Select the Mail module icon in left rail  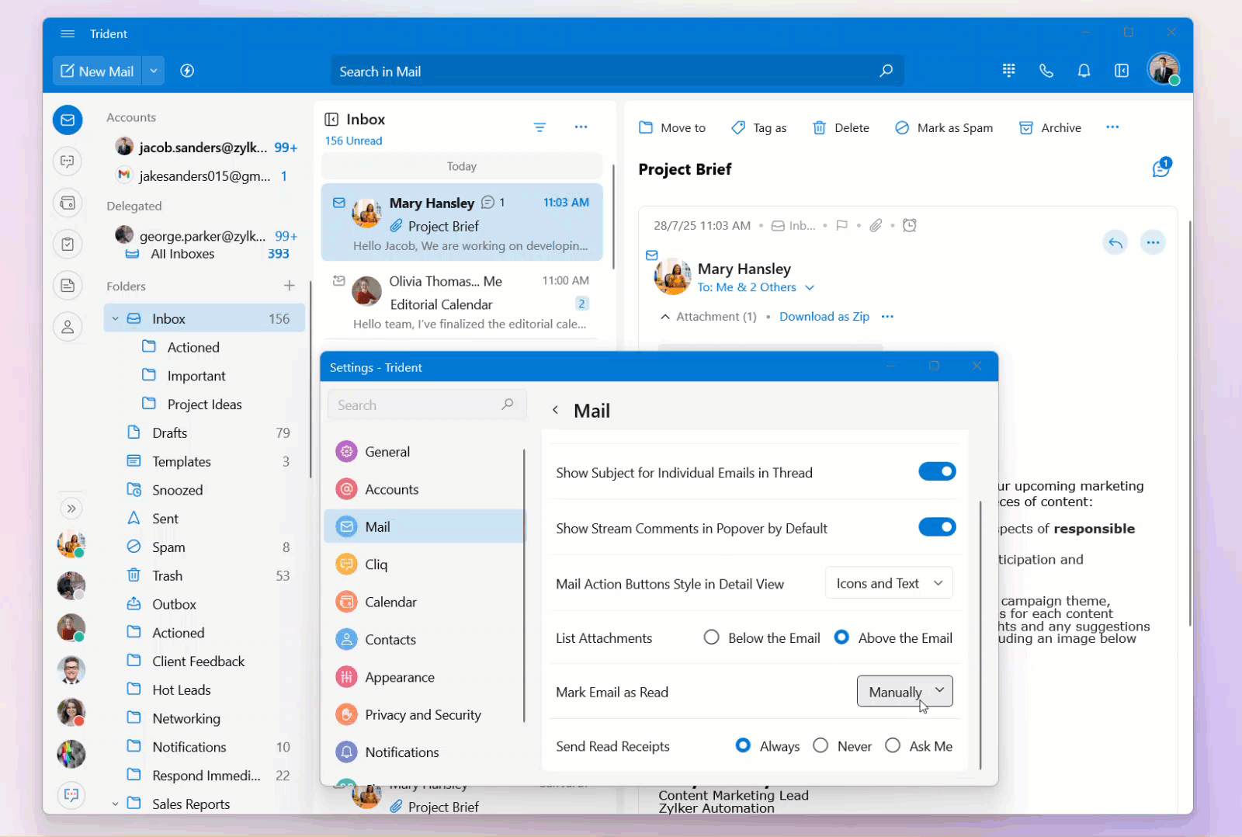68,120
